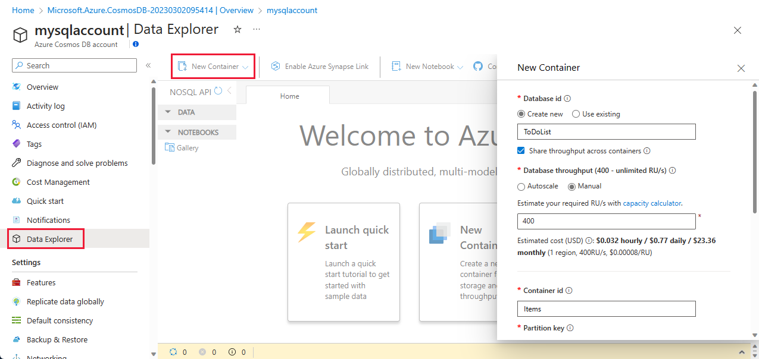Click mysqlaccount breadcrumb link
The image size is (759, 359).
point(292,10)
